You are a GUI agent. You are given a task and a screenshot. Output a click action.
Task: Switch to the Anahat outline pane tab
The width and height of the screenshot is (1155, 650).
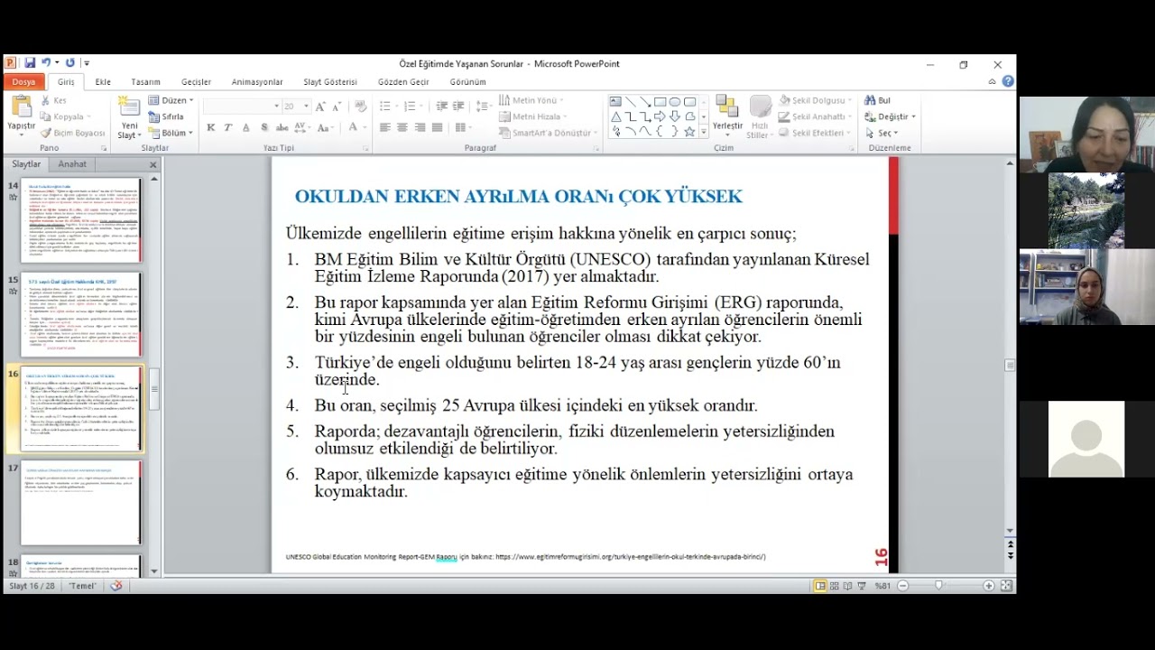coord(72,164)
